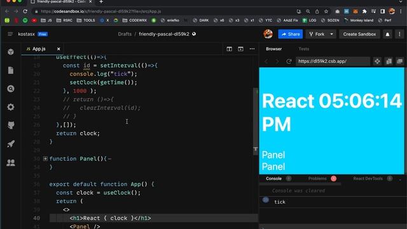Open the Fork dropdown arrow
Image resolution: width=407 pixels, height=229 pixels.
(x=332, y=34)
